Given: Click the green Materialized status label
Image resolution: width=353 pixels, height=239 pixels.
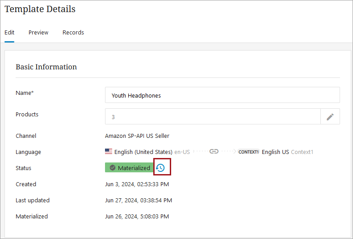Looking at the screenshot, I should 134,168.
